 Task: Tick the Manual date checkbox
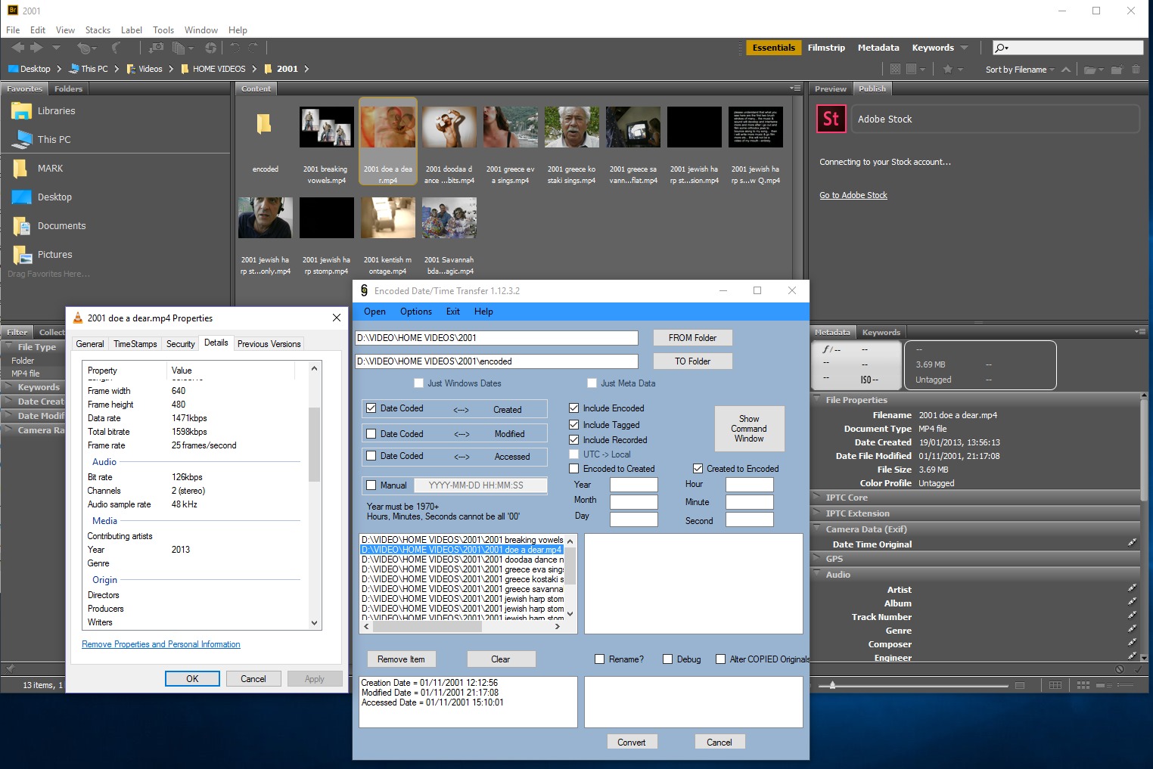pos(371,485)
